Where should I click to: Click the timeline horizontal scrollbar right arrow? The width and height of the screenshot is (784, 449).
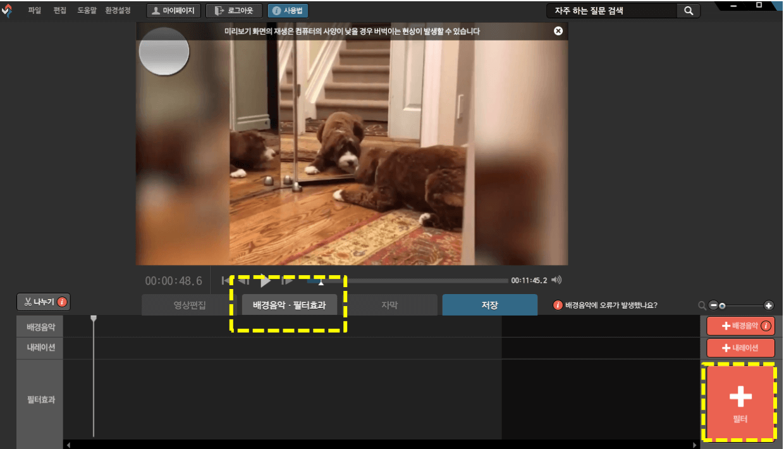(695, 445)
